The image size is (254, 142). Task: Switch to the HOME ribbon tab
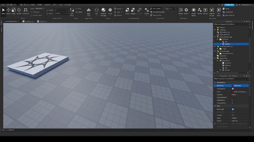click(x=33, y=5)
